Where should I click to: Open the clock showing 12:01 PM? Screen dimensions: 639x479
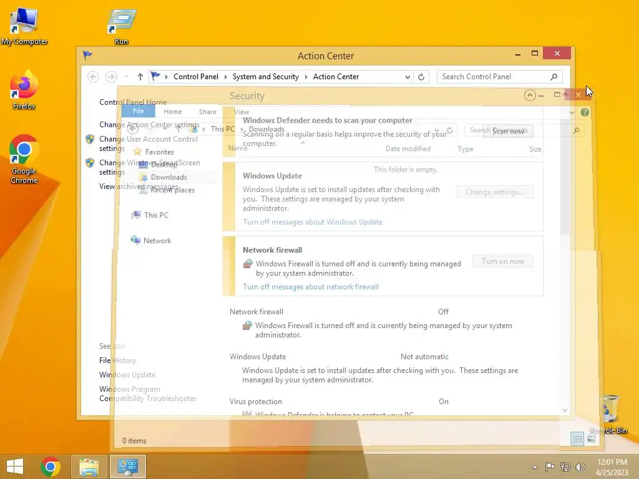[x=612, y=467]
